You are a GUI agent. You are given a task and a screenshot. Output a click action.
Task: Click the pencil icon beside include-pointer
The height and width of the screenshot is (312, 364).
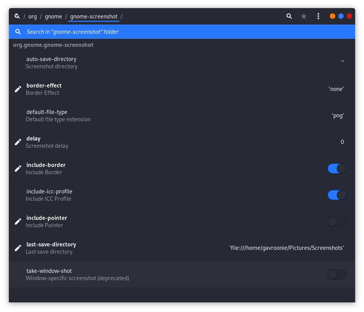(18, 221)
